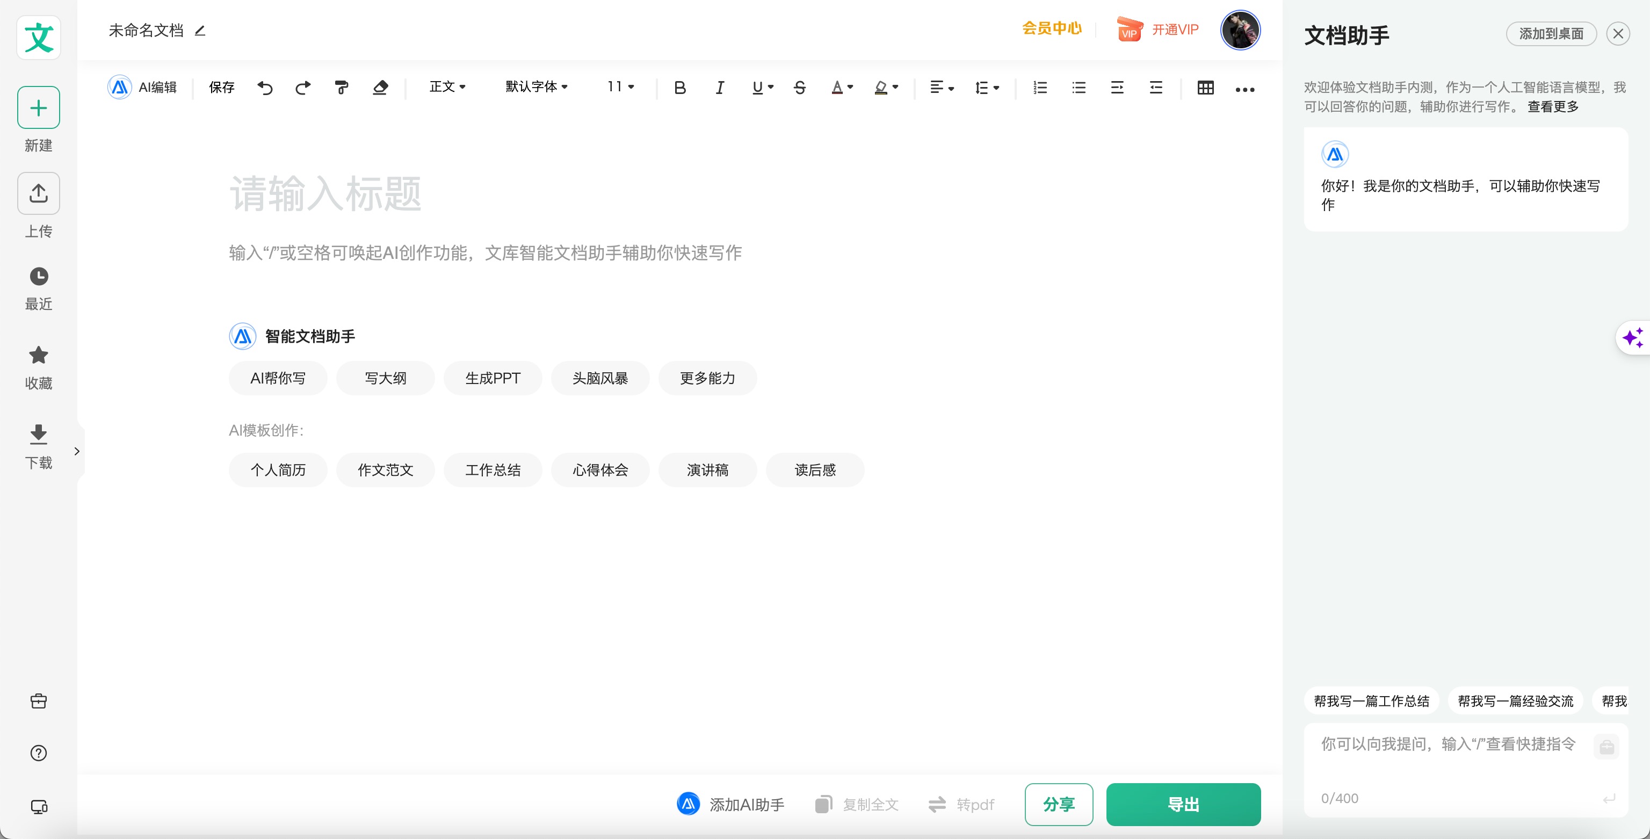Image resolution: width=1650 pixels, height=839 pixels.
Task: Expand the font size 11 dropdown
Action: tap(620, 86)
